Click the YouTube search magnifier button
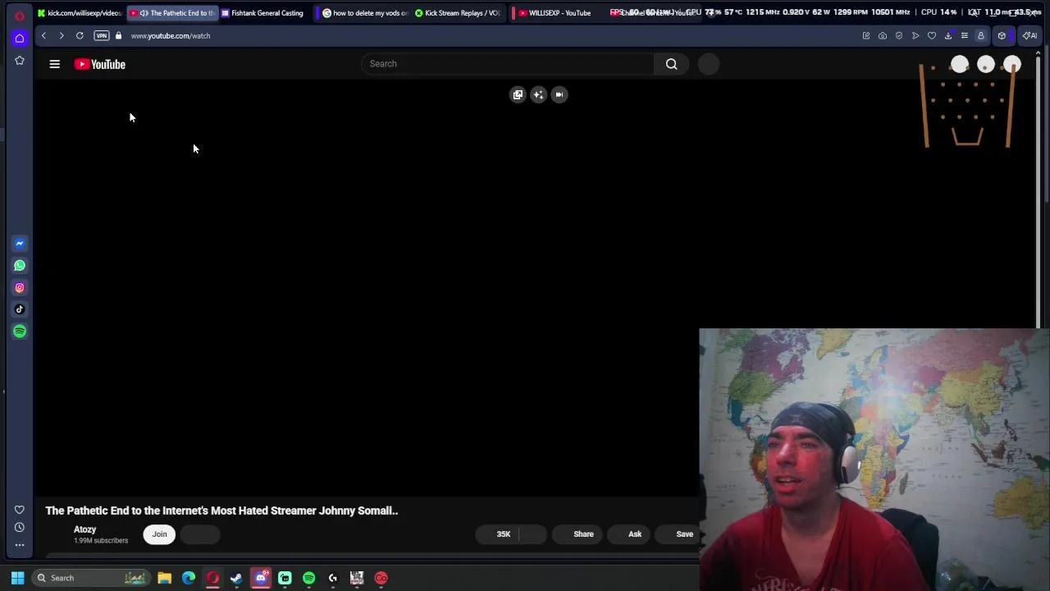This screenshot has width=1050, height=591. [671, 64]
